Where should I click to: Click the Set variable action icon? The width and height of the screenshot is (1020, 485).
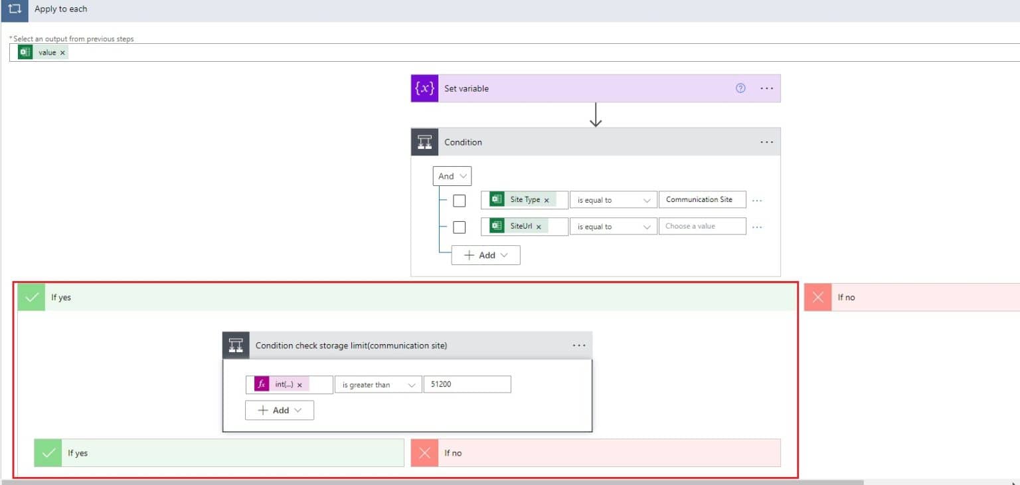pos(424,88)
